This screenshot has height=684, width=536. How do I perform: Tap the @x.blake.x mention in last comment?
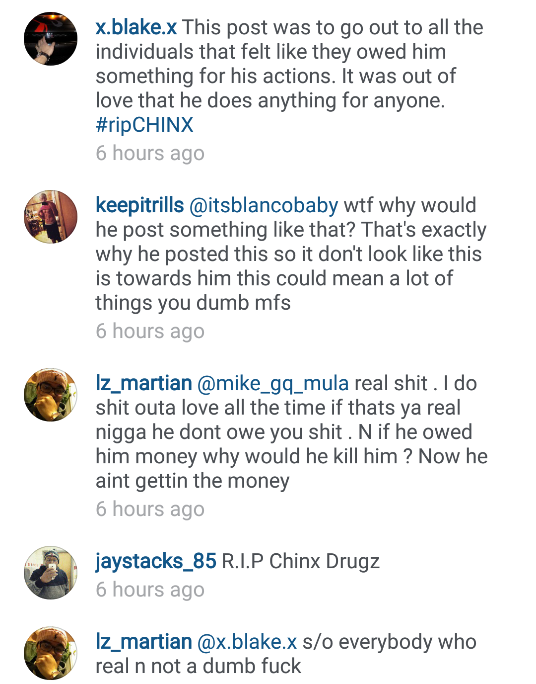coord(247,642)
